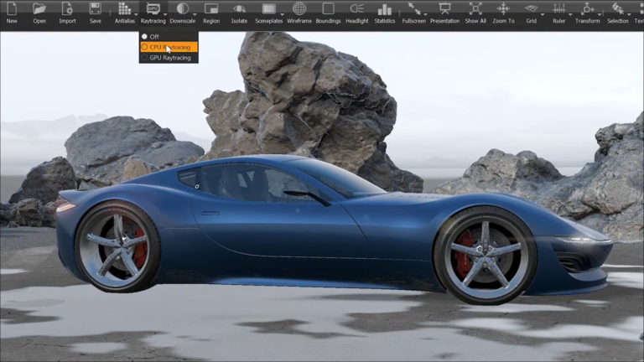Expand the Grid dropdown arrow

tap(543, 15)
